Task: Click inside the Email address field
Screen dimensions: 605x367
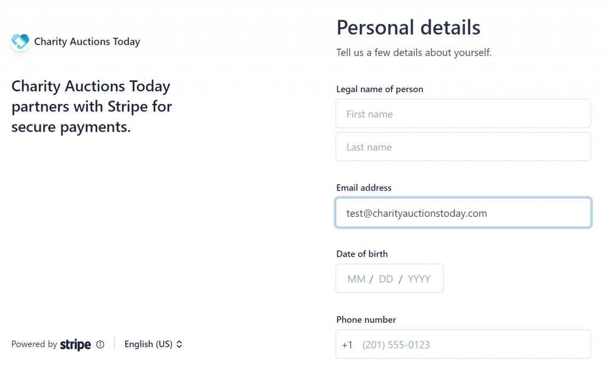Action: 463,213
